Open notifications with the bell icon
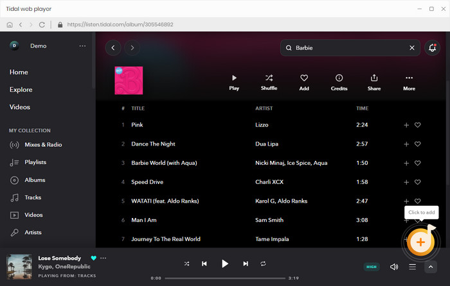Image resolution: width=450 pixels, height=286 pixels. tap(432, 48)
